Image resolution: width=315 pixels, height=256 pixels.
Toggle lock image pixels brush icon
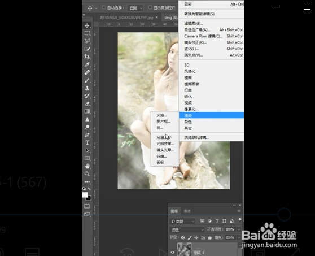190,238
